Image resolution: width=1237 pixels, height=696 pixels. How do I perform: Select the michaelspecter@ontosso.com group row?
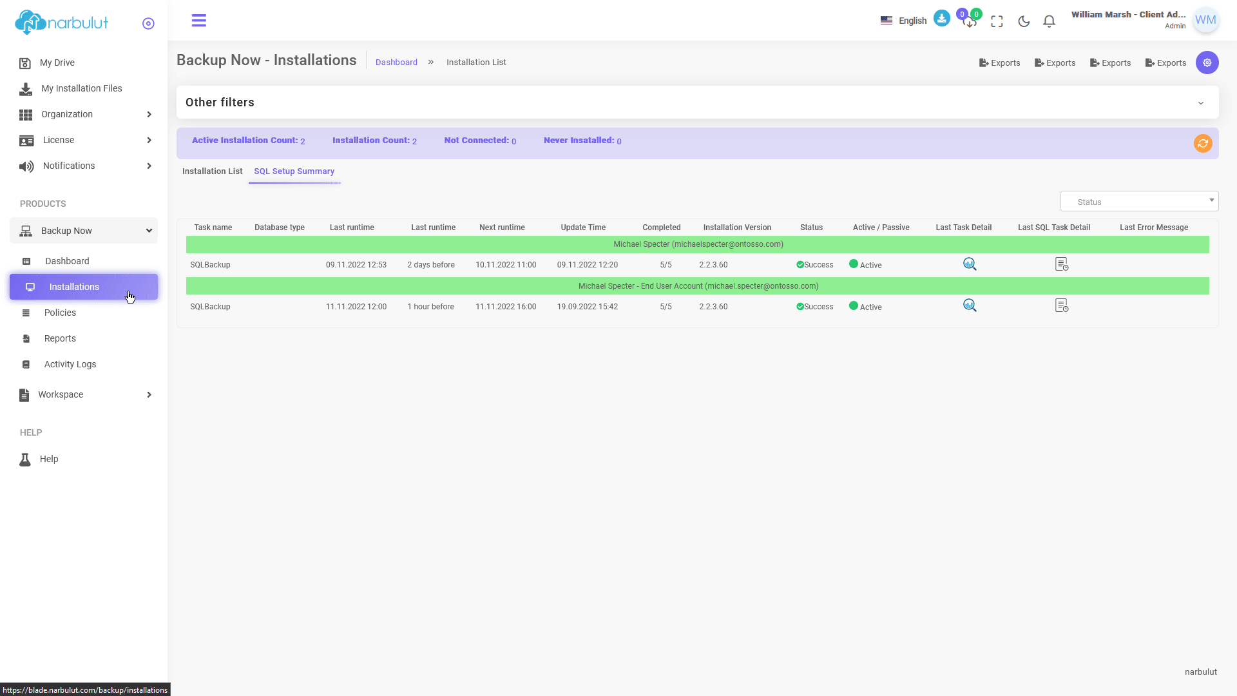pos(698,244)
